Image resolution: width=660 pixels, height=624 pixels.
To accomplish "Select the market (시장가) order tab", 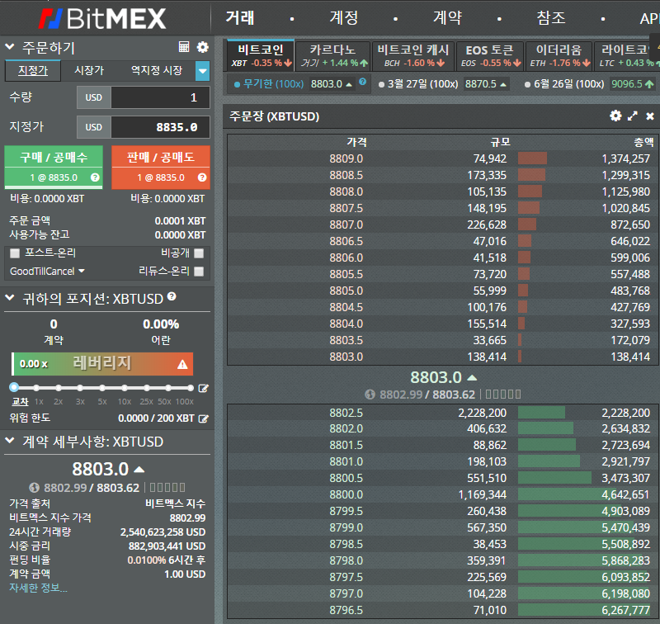I will coord(89,70).
